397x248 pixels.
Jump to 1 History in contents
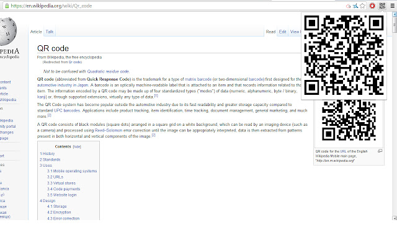47,154
